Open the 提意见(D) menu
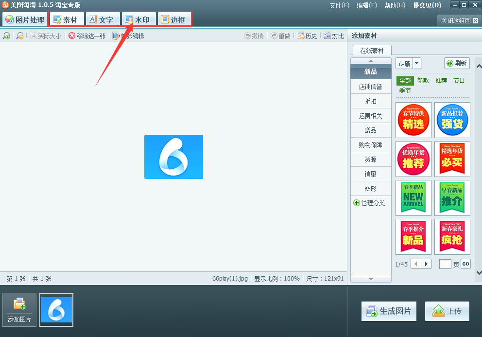The height and width of the screenshot is (337, 482). [427, 5]
